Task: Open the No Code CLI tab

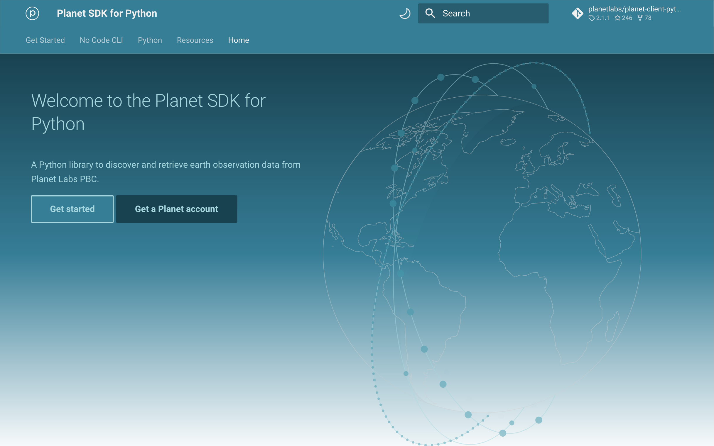Action: tap(101, 40)
